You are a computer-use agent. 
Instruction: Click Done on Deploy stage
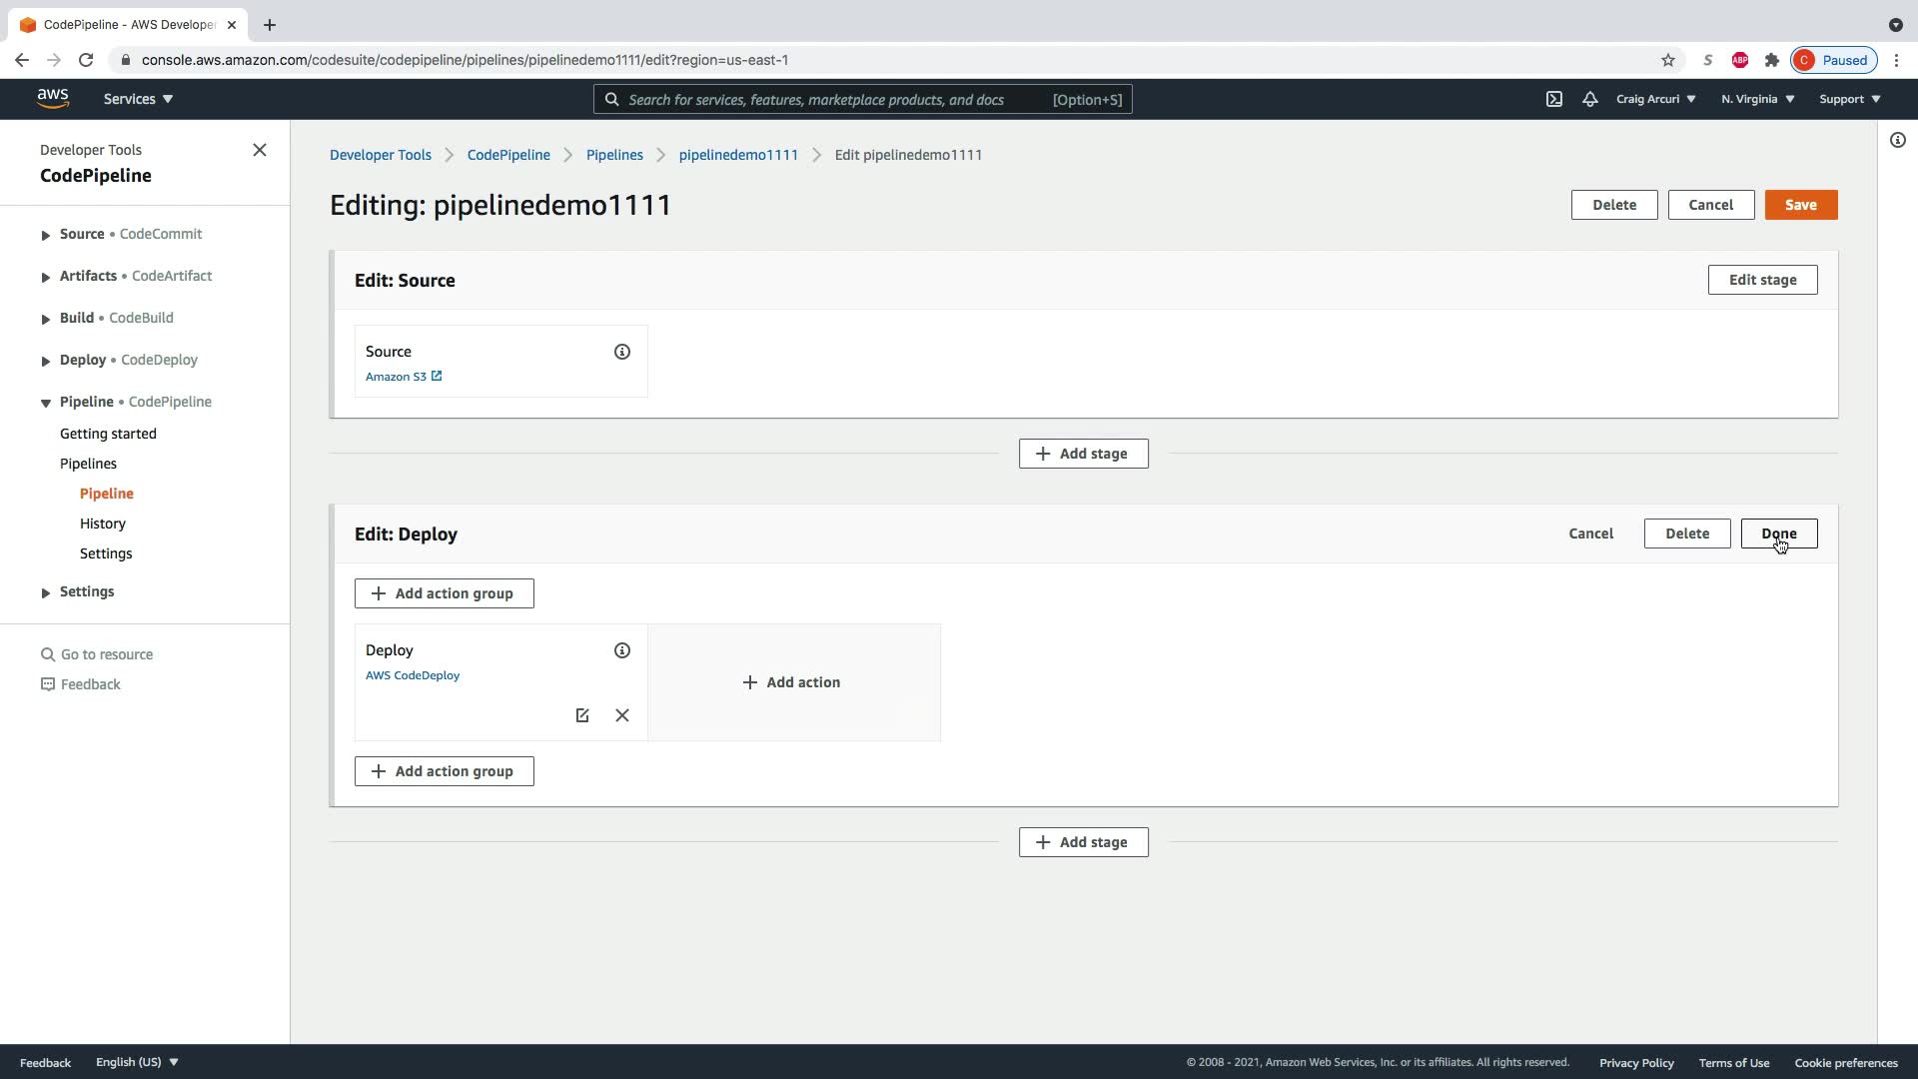(x=1778, y=534)
